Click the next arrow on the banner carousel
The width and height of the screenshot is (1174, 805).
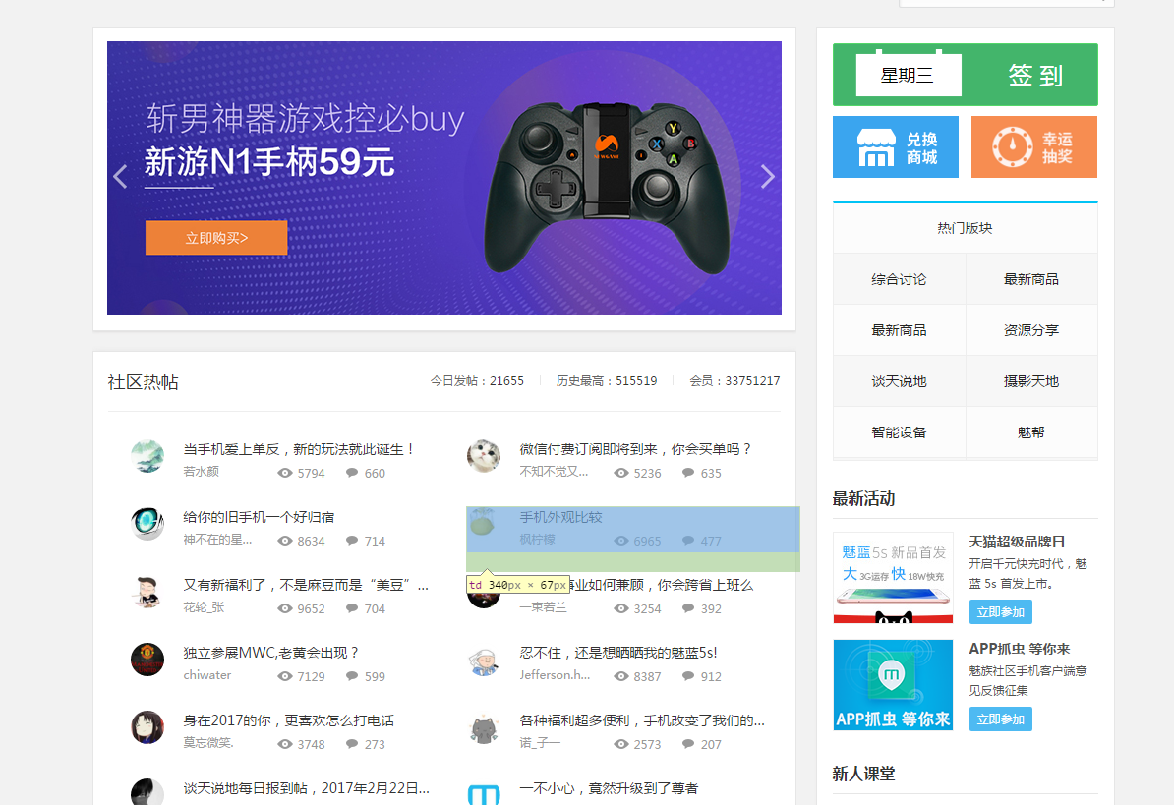point(768,177)
